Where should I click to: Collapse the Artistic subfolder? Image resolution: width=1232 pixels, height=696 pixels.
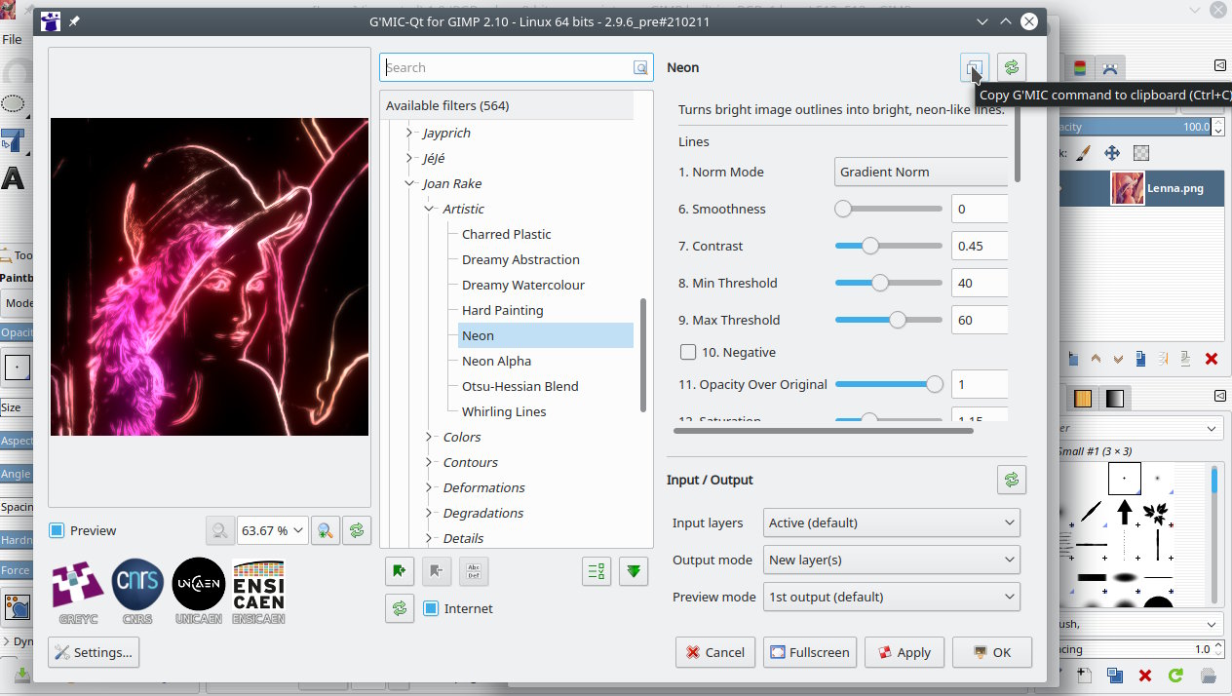click(x=429, y=209)
